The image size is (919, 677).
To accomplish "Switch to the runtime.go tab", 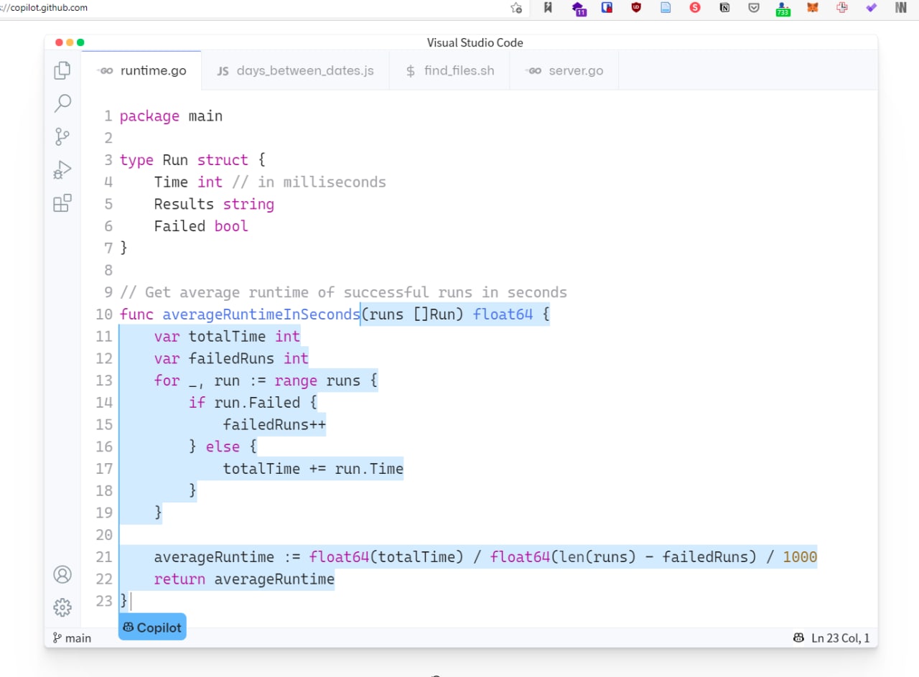I will [x=142, y=70].
